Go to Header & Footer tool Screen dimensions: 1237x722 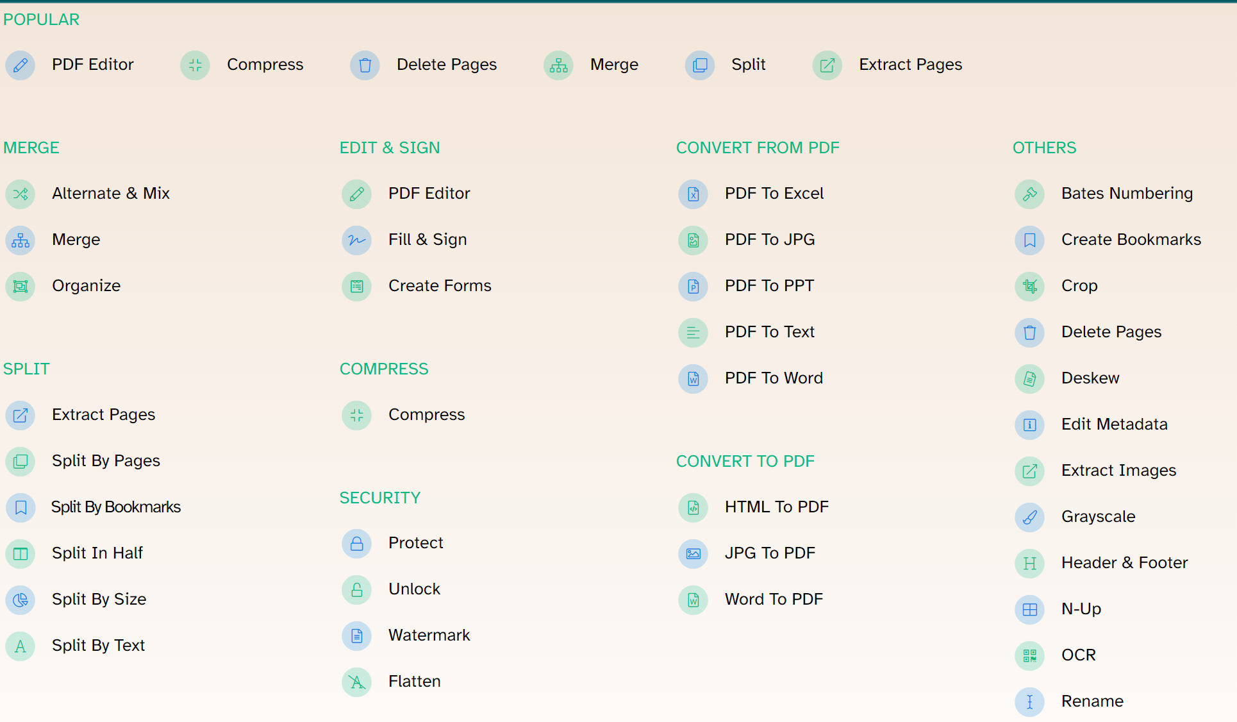[x=1124, y=563]
